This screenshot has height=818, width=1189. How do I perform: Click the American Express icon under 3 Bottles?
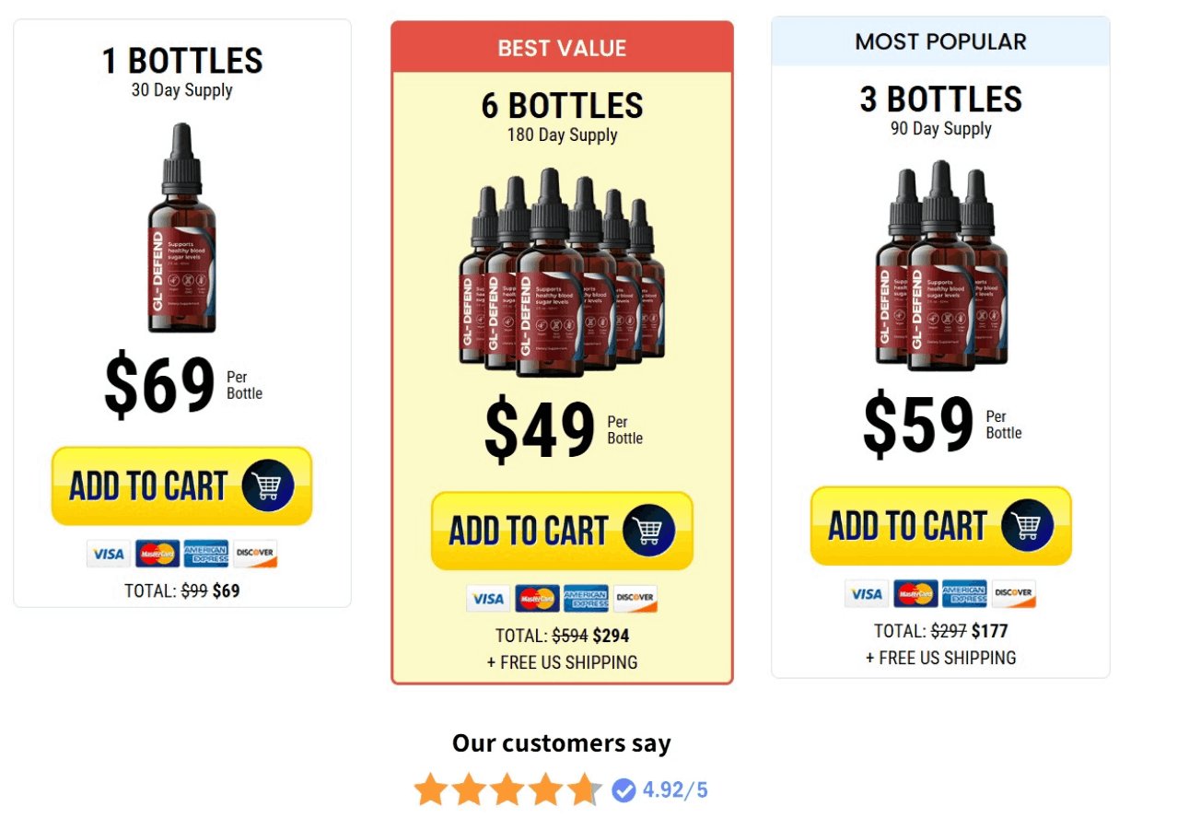click(x=964, y=593)
